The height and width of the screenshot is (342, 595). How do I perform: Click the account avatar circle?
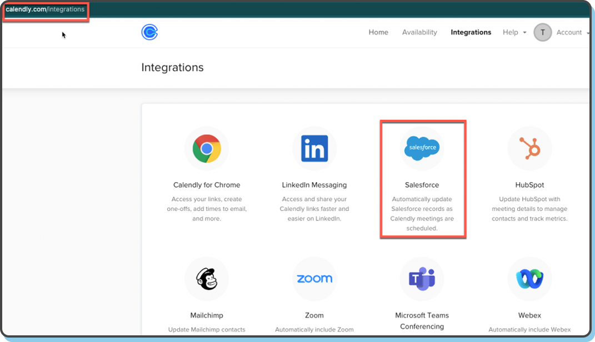click(543, 32)
